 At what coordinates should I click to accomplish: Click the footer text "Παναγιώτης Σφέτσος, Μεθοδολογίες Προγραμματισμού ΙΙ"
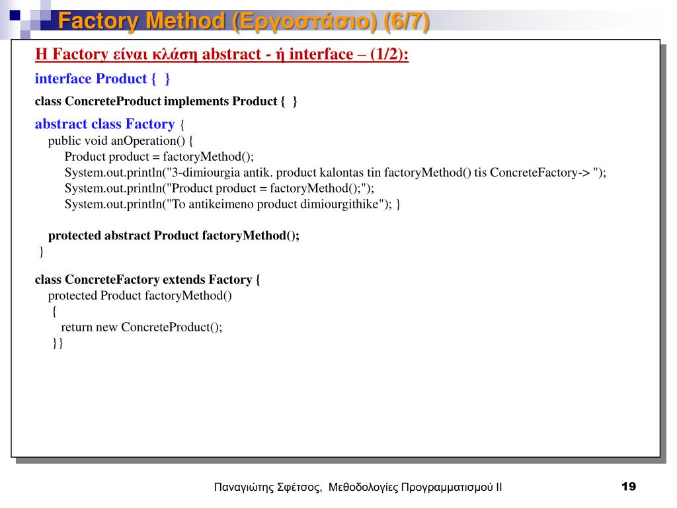358,487
